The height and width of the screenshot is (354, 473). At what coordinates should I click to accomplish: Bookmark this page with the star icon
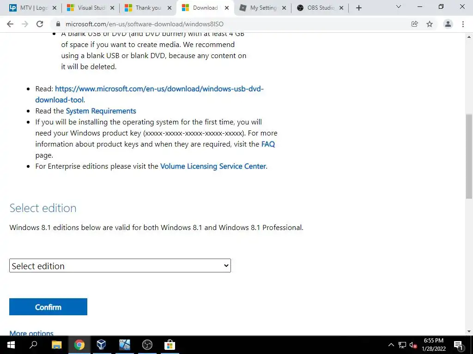(430, 24)
